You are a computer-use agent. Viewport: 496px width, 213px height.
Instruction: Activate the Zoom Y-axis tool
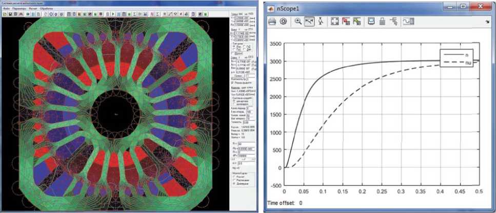click(320, 22)
